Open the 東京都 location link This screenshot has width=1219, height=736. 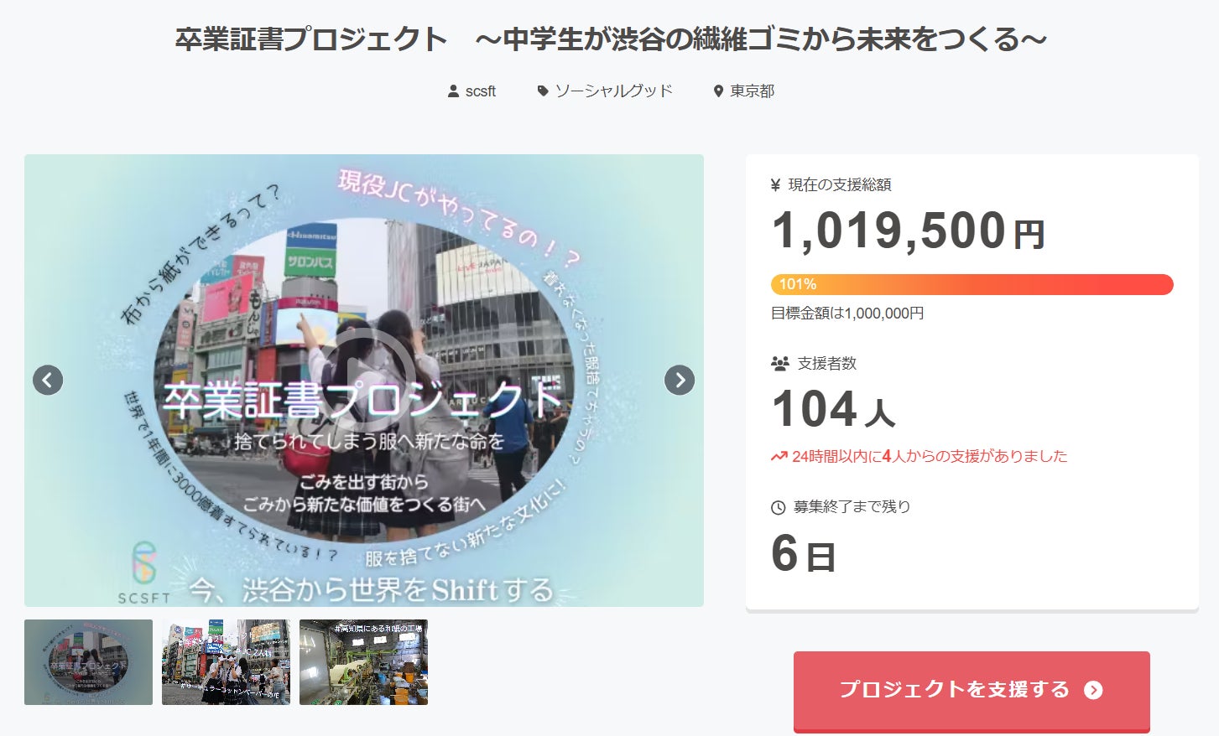[x=752, y=91]
